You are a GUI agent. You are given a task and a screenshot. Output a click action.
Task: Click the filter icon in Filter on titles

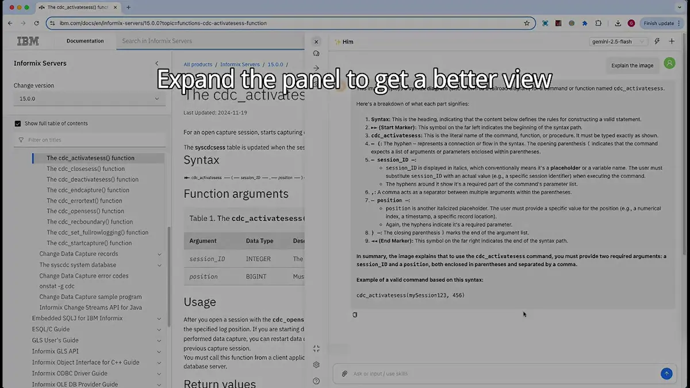21,140
